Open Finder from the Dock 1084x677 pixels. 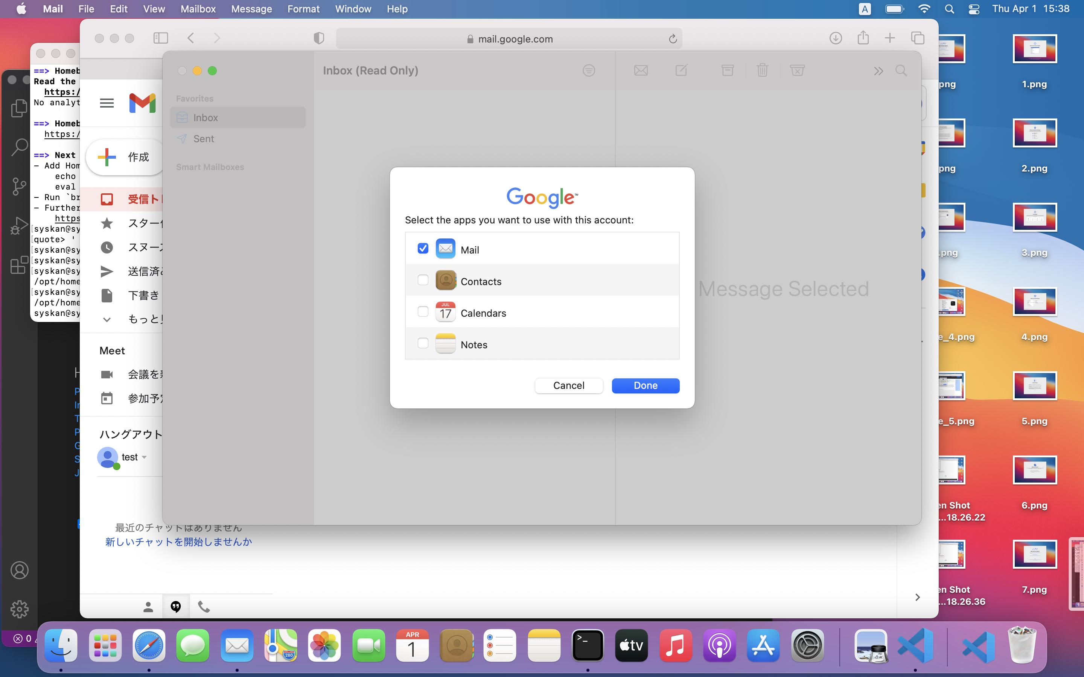(61, 645)
